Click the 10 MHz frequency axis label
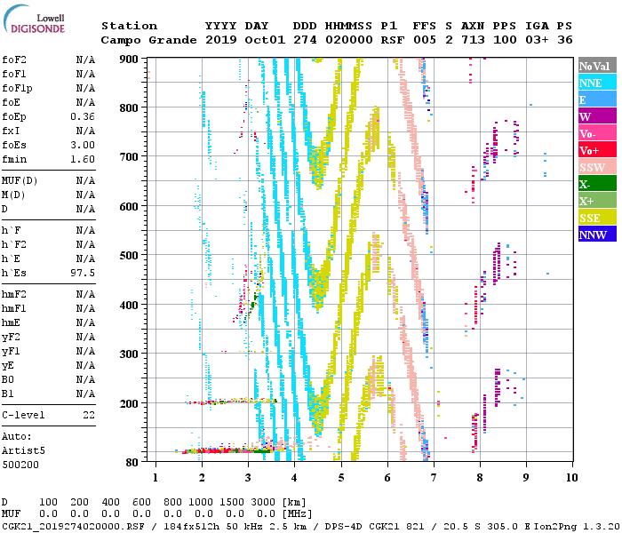The height and width of the screenshot is (533, 622). click(571, 478)
